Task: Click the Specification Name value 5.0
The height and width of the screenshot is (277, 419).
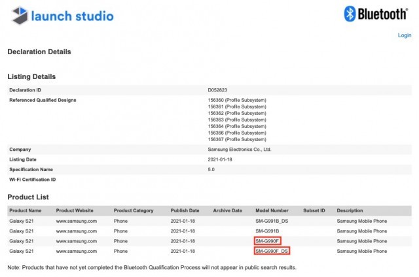Action: (x=211, y=169)
